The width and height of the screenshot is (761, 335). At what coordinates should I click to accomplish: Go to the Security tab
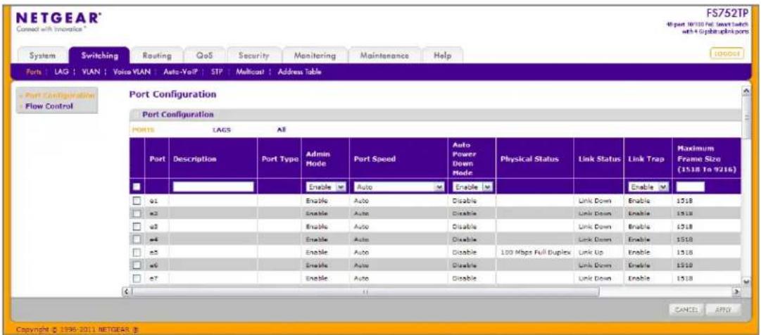[x=253, y=56]
